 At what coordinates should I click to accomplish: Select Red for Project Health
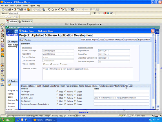tap(44, 64)
